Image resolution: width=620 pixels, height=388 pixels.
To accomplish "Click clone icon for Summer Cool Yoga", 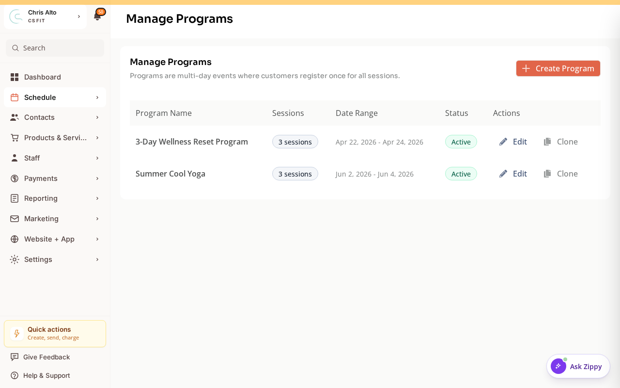I will [x=547, y=174].
